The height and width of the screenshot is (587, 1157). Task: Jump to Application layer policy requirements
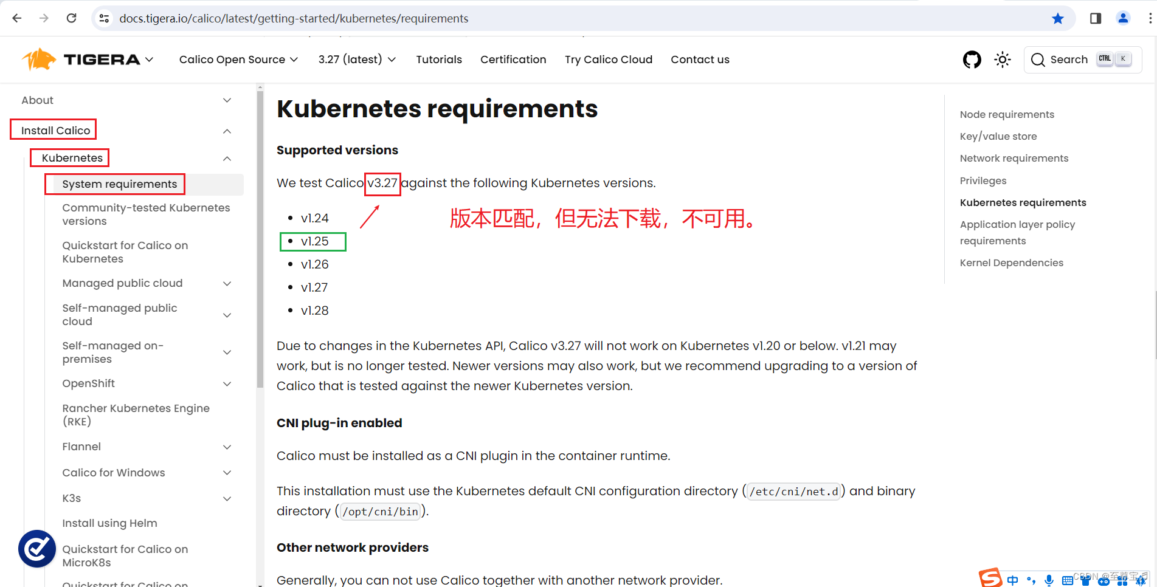[1017, 233]
